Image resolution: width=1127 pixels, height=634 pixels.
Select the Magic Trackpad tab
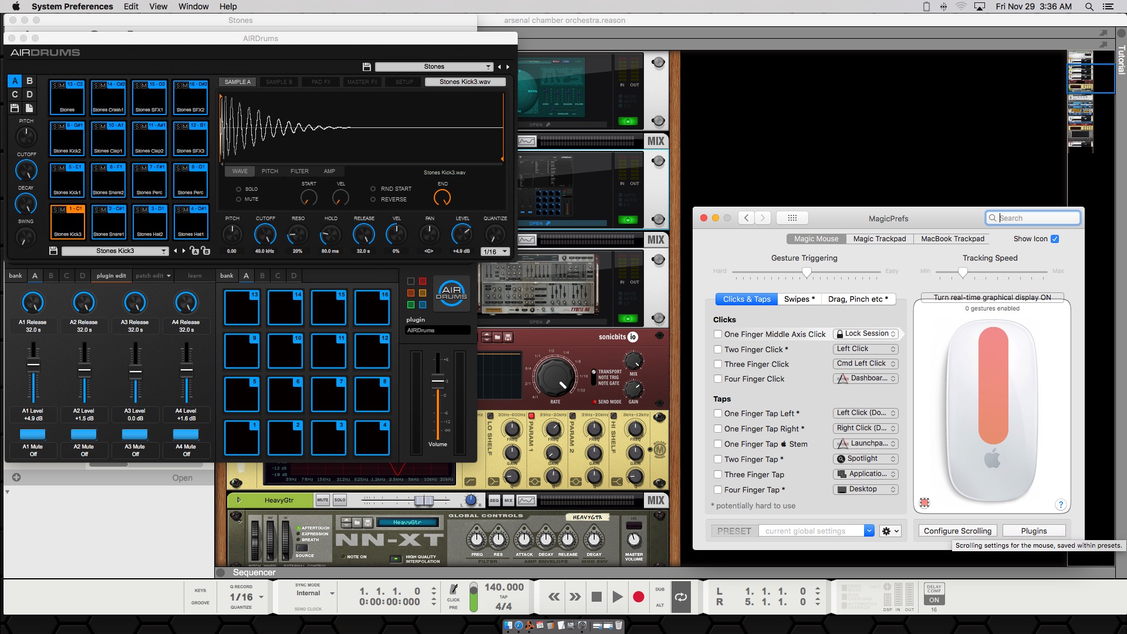pyautogui.click(x=879, y=239)
